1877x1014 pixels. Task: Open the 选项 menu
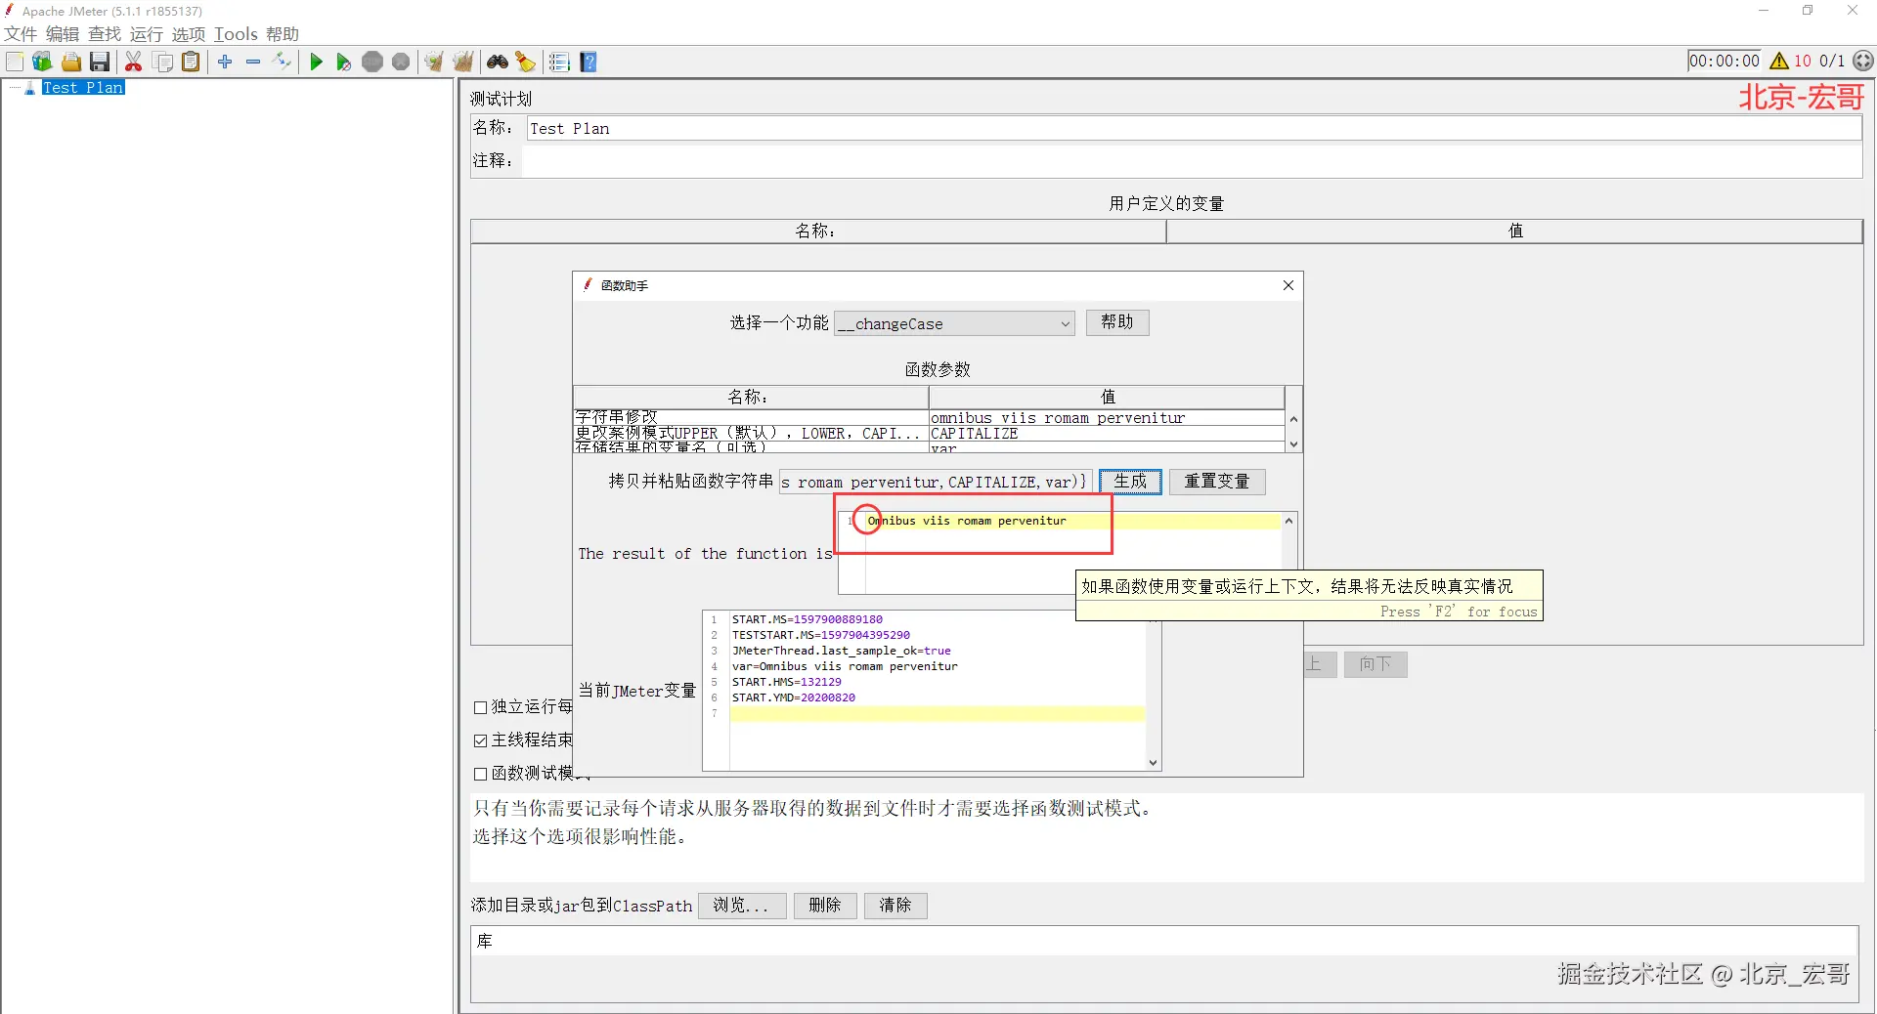click(x=189, y=34)
